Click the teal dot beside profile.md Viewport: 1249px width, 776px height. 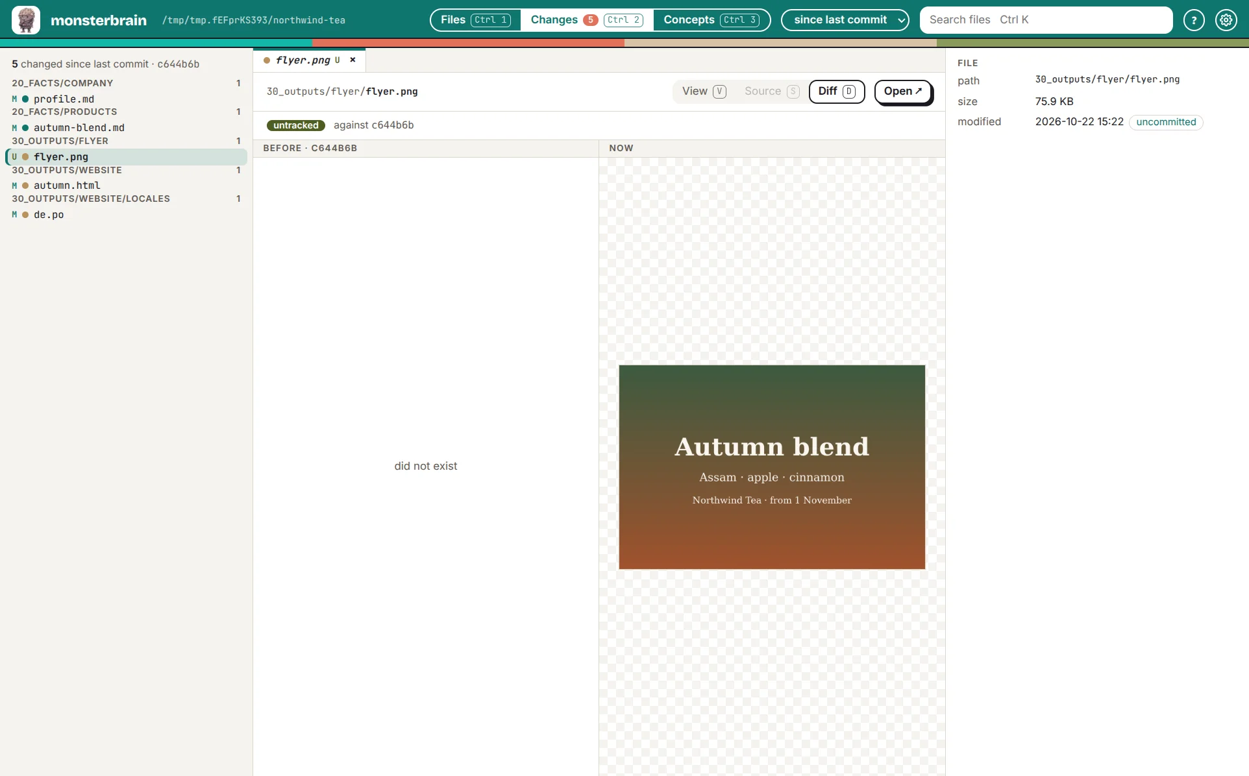pyautogui.click(x=25, y=99)
